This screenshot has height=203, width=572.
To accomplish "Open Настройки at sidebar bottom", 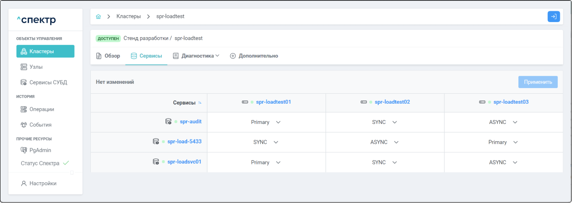I will point(43,183).
